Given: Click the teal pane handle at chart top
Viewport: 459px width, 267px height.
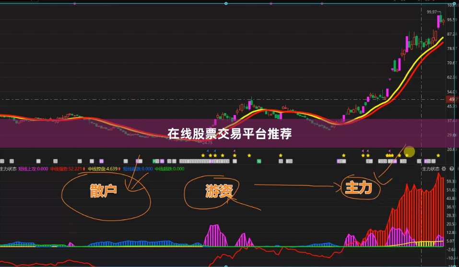Looking at the screenshot, I should [x=226, y=3].
